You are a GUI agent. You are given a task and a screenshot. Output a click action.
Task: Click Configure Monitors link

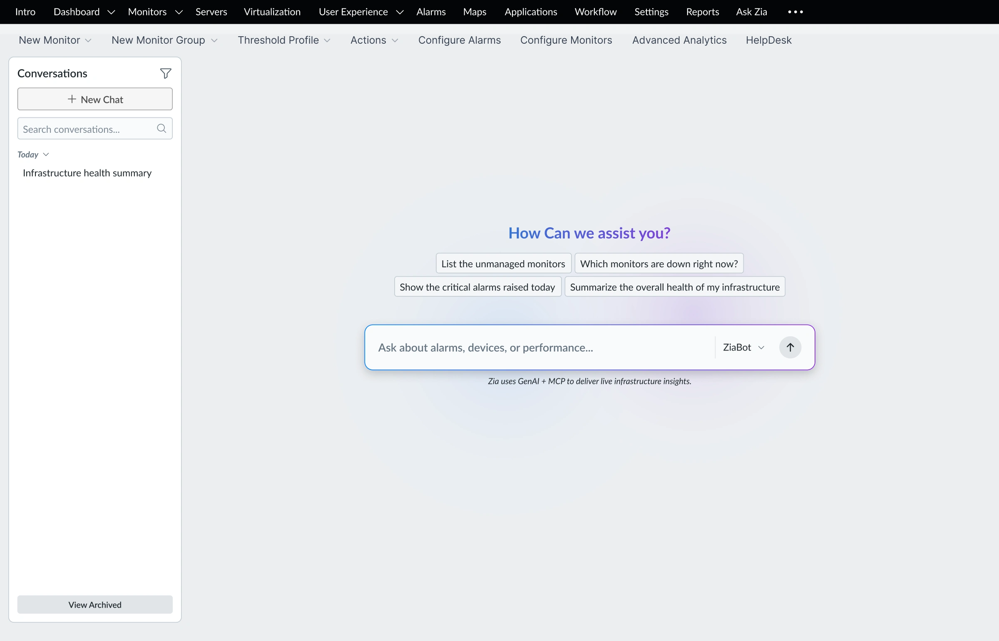pos(566,40)
